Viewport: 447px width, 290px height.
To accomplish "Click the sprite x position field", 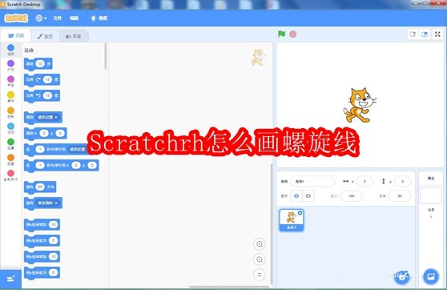I will 364,181.
